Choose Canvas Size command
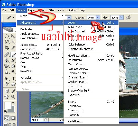This screenshot has height=126, width=138. click(40, 49)
